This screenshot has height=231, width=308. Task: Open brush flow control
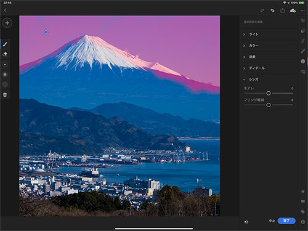point(5,84)
